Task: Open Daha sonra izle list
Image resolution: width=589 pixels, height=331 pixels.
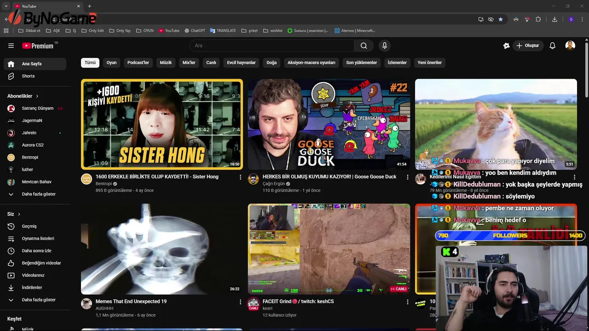Action: (x=35, y=251)
